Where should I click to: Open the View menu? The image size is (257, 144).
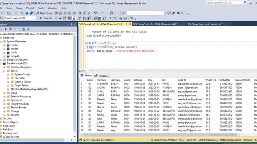[9, 8]
